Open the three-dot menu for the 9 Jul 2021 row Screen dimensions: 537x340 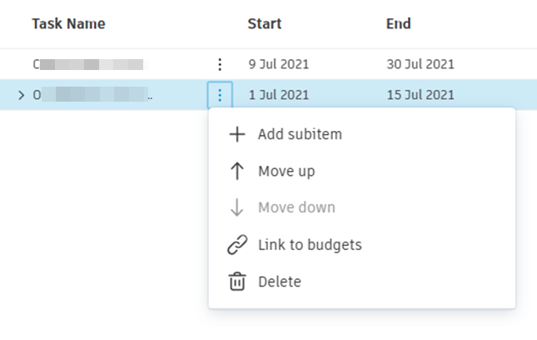tap(220, 64)
